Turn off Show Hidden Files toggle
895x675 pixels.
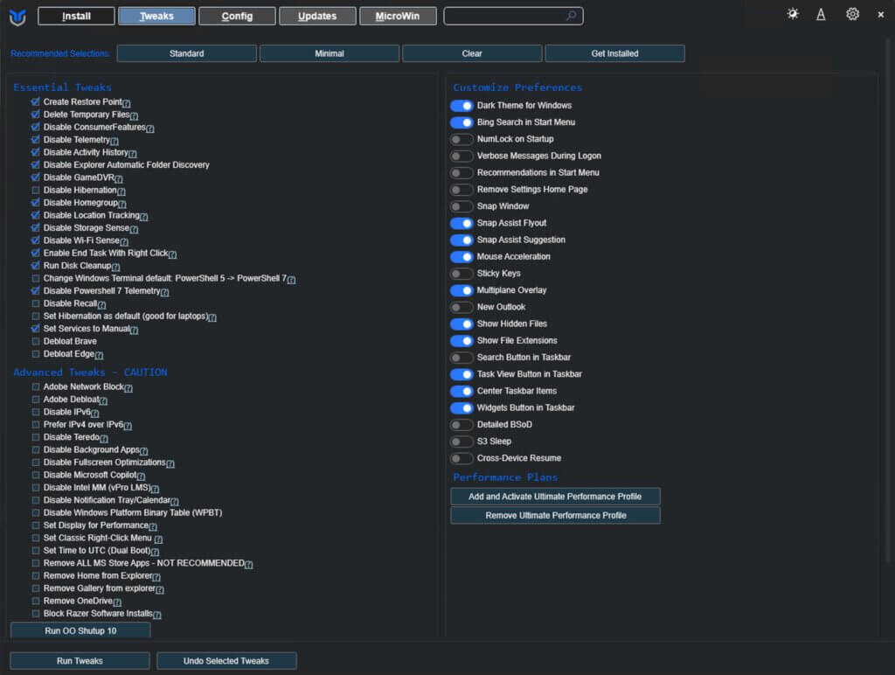coord(461,324)
